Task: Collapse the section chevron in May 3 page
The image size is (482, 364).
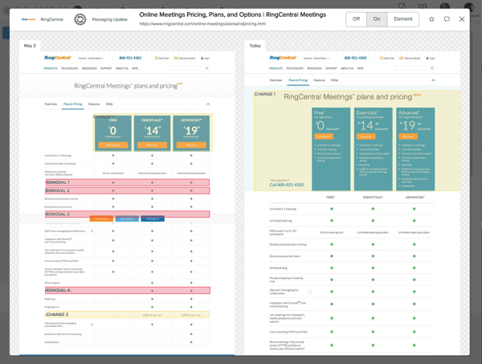Action: [x=208, y=104]
